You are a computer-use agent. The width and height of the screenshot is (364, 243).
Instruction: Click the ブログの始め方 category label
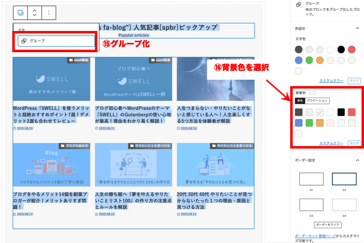pos(74,146)
